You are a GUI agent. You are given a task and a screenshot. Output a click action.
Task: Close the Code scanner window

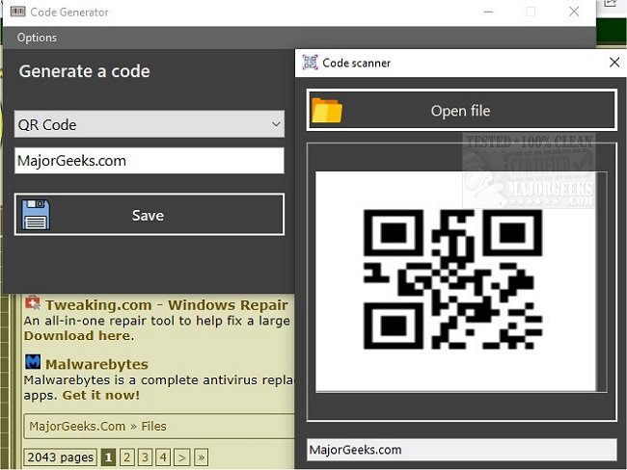[x=614, y=63]
